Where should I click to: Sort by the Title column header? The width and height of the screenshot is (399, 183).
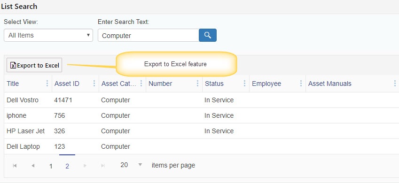[x=13, y=84]
